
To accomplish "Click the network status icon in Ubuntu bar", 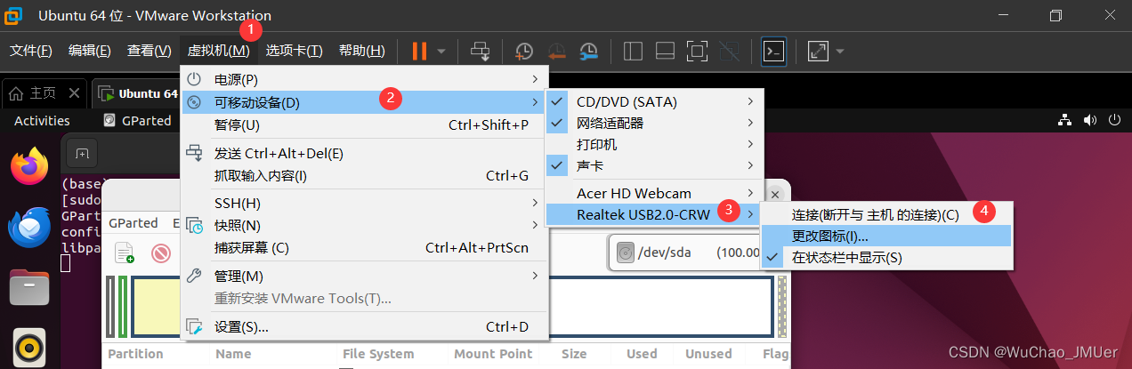I will pyautogui.click(x=1064, y=120).
